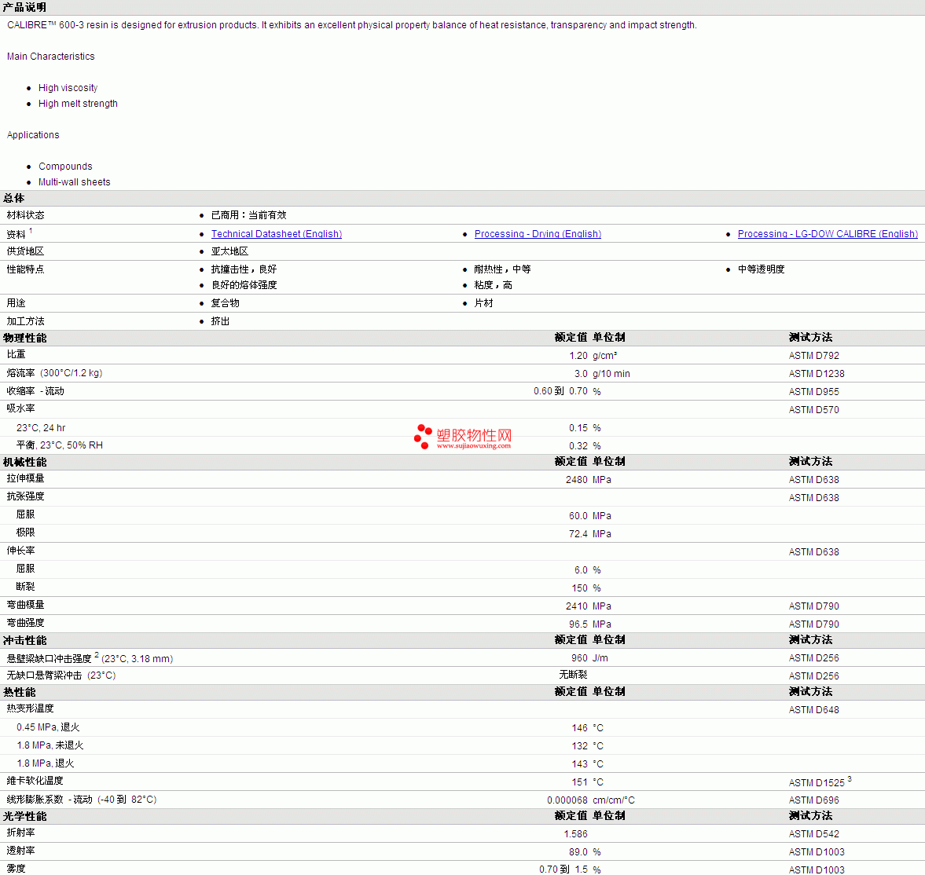Viewport: 925px width, 875px height.
Task: Click the ASTM D648 test method
Action: point(814,710)
